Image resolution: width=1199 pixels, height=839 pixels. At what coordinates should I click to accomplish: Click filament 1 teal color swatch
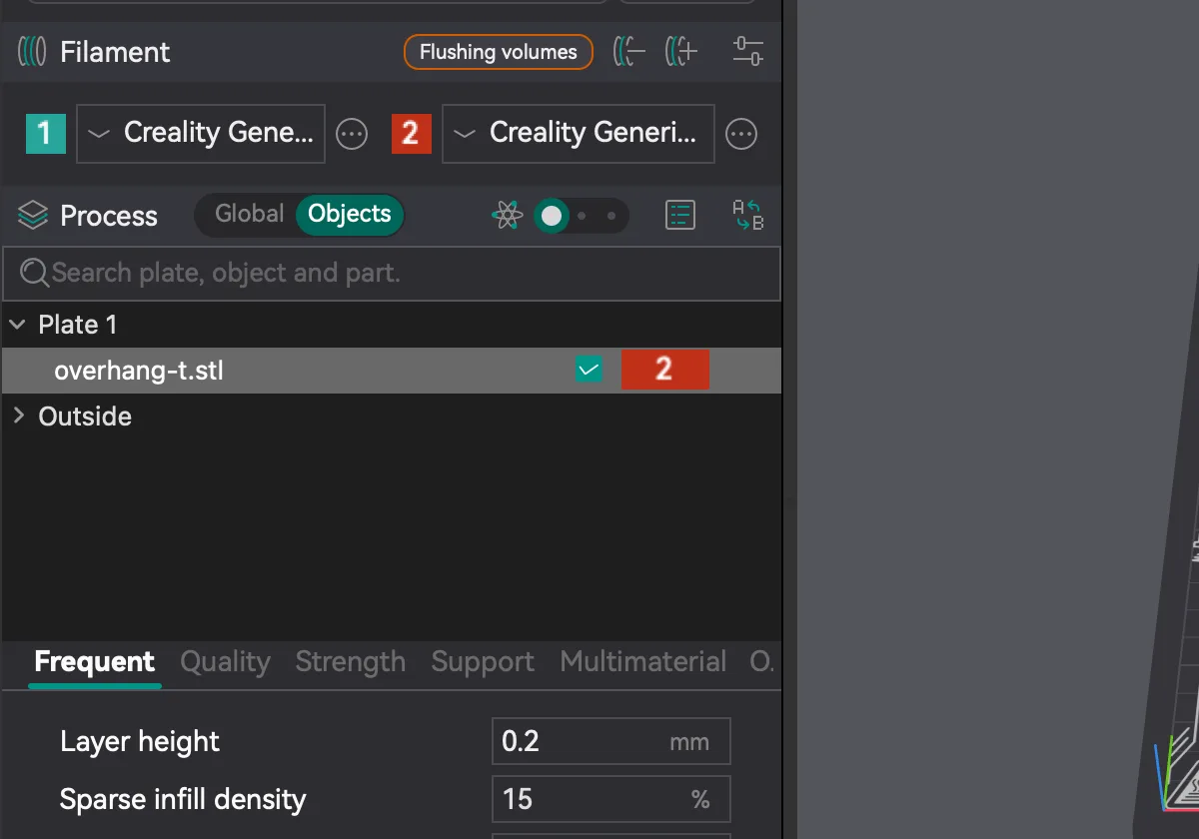pos(46,134)
